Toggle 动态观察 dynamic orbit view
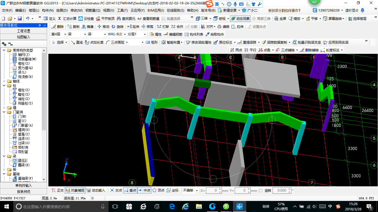The image size is (378, 212). (x=240, y=18)
